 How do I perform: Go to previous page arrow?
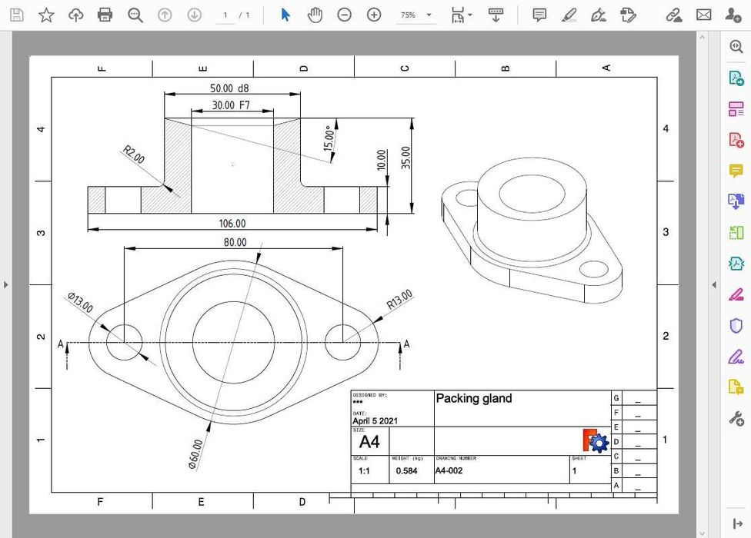[x=165, y=15]
